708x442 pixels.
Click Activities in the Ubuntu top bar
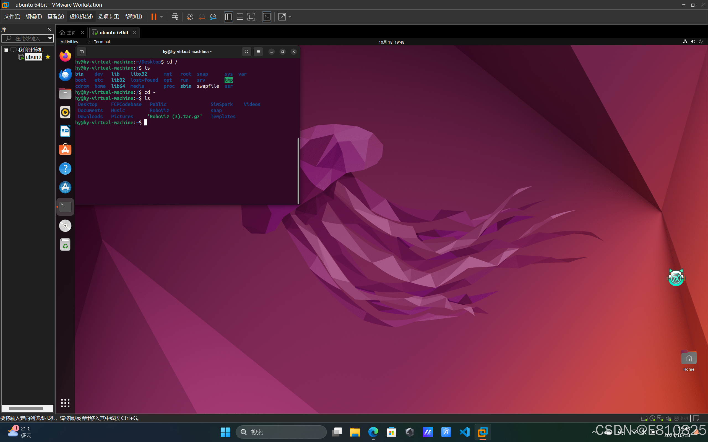[x=69, y=42]
